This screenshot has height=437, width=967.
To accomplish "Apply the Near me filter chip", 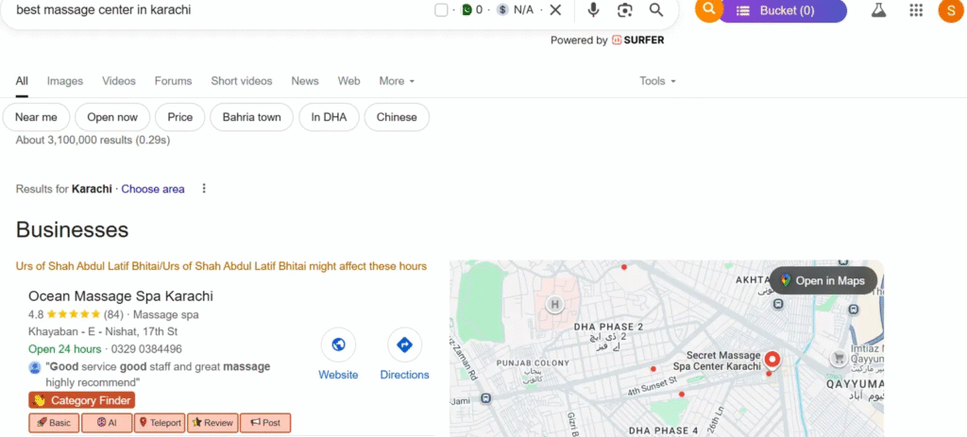I will [37, 117].
